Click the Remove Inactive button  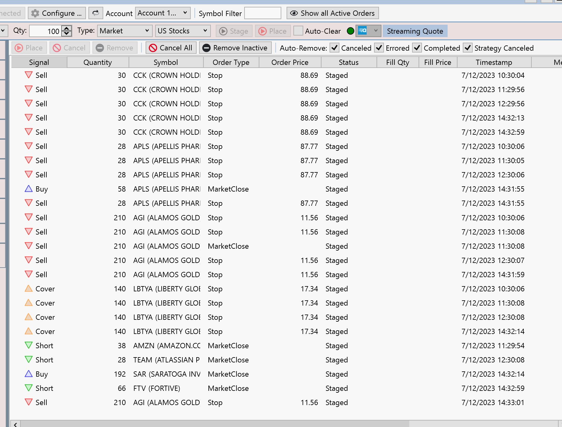(x=235, y=48)
